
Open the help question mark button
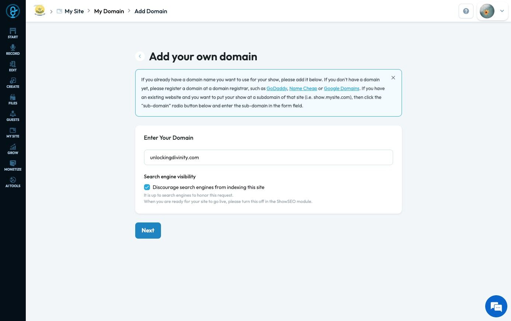click(466, 11)
